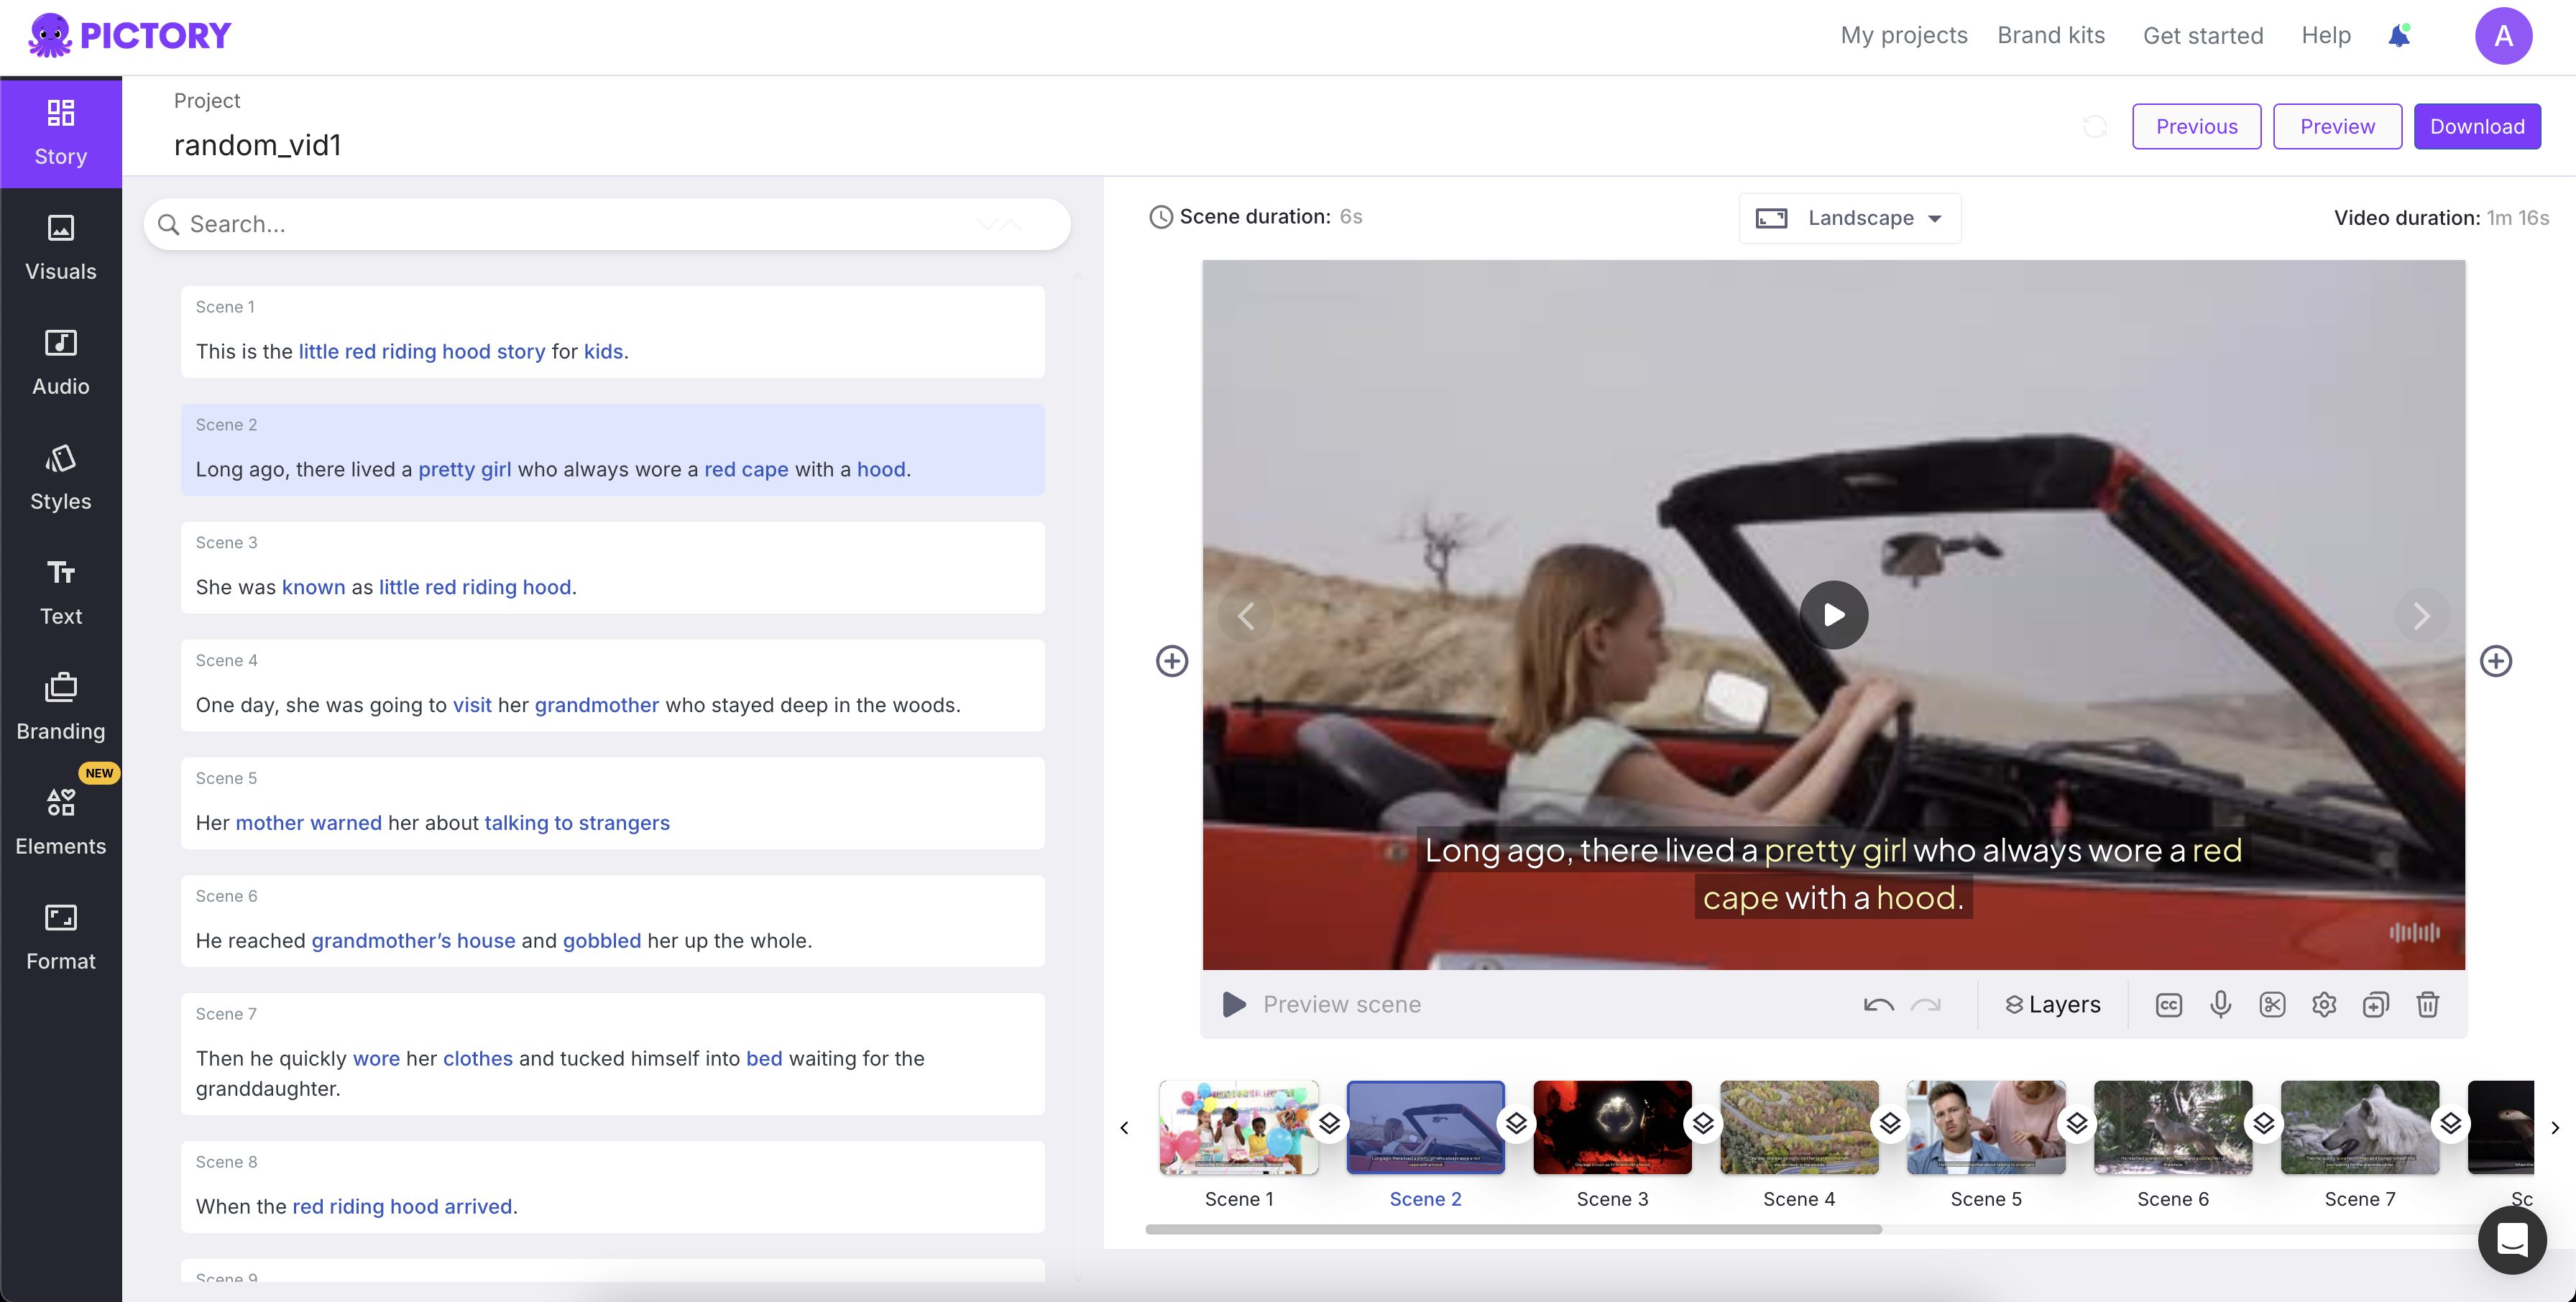Image resolution: width=2576 pixels, height=1302 pixels.
Task: Switch to the Story tab
Action: (x=61, y=132)
